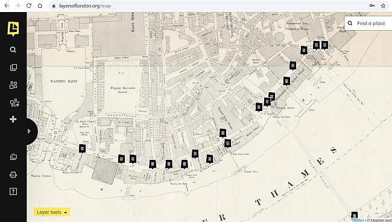The width and height of the screenshot is (392, 222).
Task: Open record marker near Wapping Recreation Ground's St John's Church
Action: [x=82, y=148]
